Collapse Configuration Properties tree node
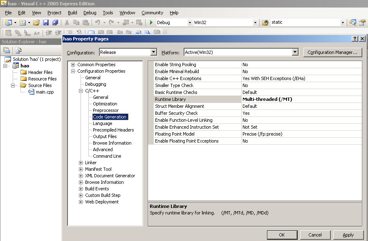Screen dimensions: 368x241 [73, 71]
